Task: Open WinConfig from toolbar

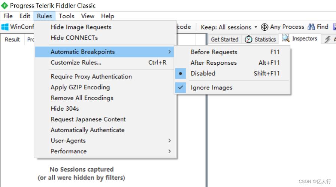Action: pos(17,27)
